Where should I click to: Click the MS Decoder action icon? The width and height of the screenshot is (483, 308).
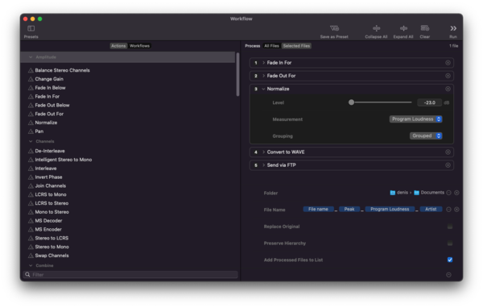click(x=31, y=221)
